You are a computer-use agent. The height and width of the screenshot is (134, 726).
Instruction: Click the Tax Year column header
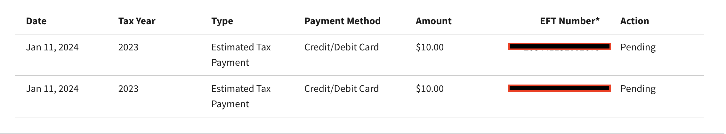pyautogui.click(x=137, y=21)
